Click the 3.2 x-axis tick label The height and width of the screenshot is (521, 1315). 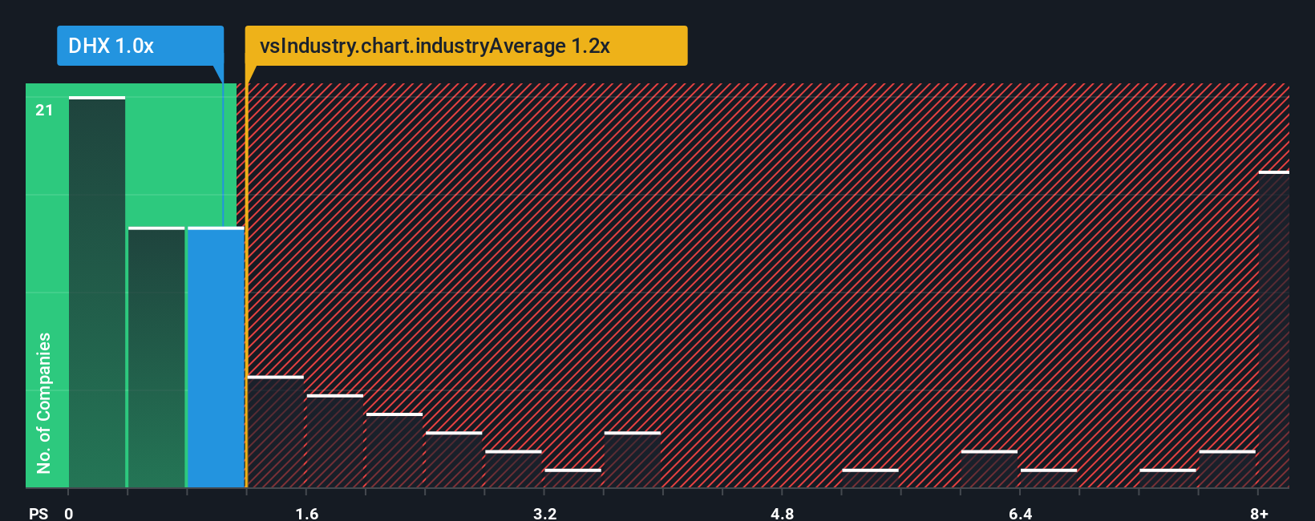(x=545, y=513)
